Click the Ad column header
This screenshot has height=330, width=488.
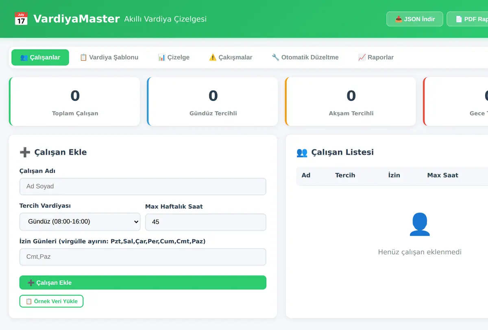point(306,175)
